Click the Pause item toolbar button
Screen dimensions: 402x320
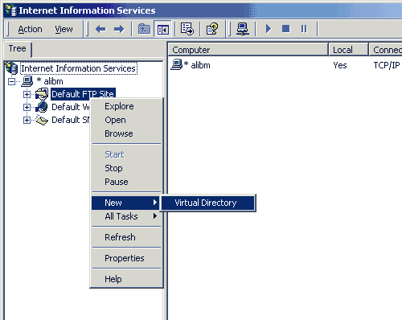[x=304, y=28]
